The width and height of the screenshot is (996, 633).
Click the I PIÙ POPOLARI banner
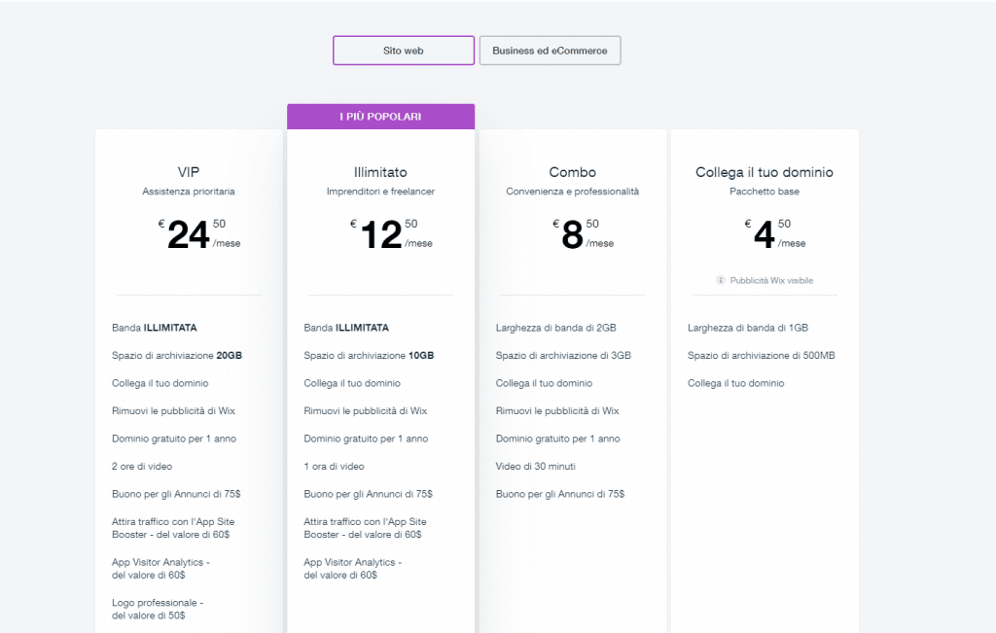point(380,116)
